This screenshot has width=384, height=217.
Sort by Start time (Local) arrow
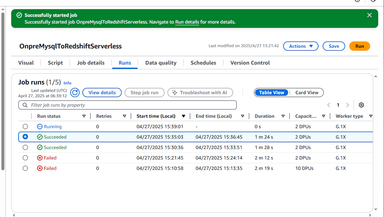point(184,116)
